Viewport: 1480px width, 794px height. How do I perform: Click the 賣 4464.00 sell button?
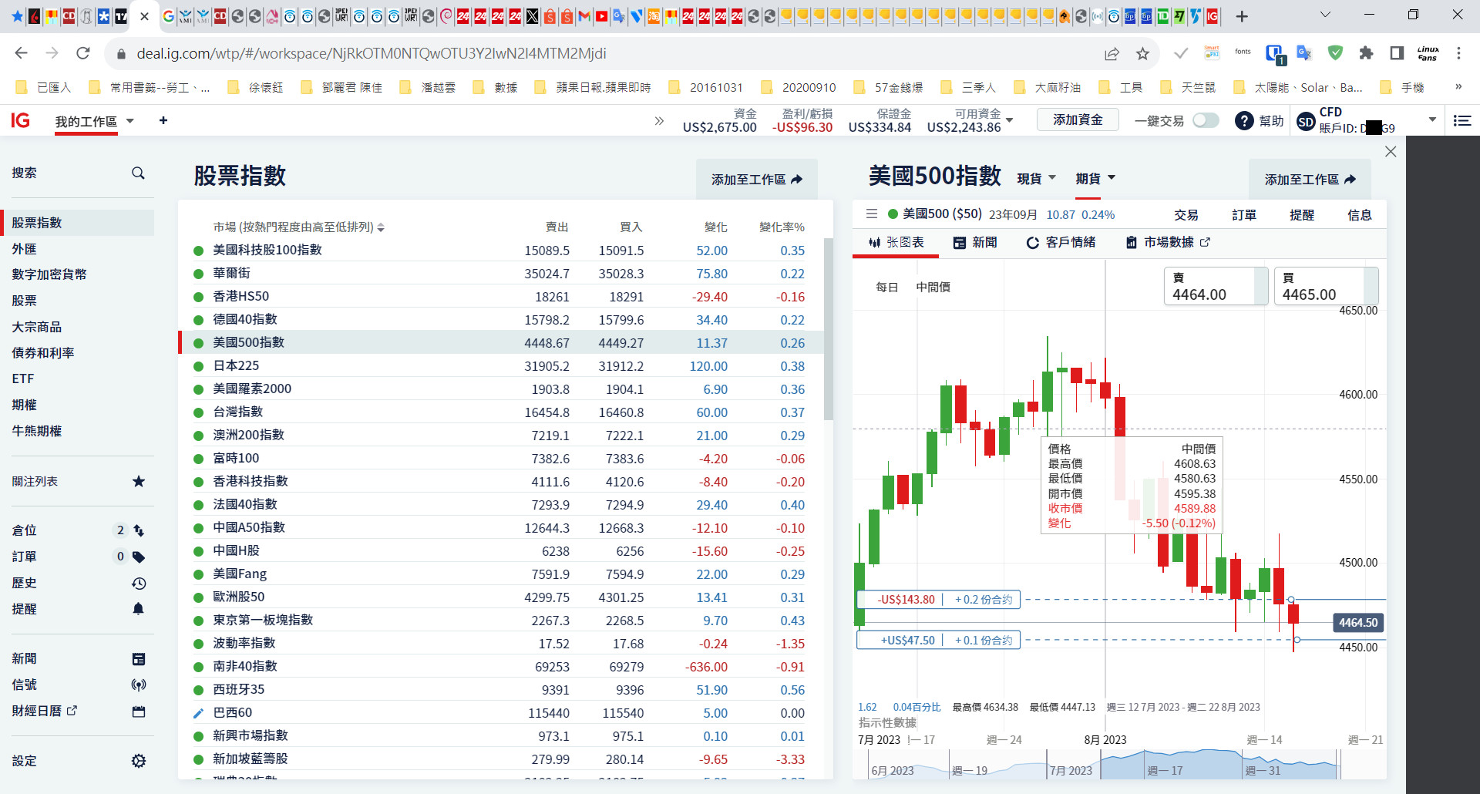1216,286
